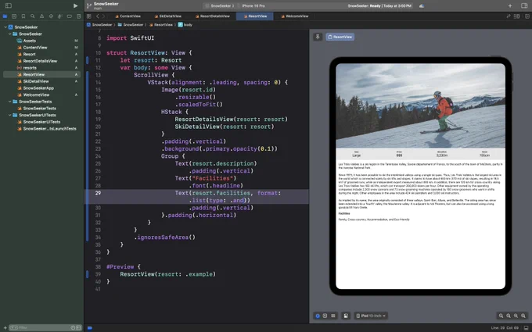The height and width of the screenshot is (332, 532).
Task: Show preview variants grid
Action: pyautogui.click(x=333, y=316)
